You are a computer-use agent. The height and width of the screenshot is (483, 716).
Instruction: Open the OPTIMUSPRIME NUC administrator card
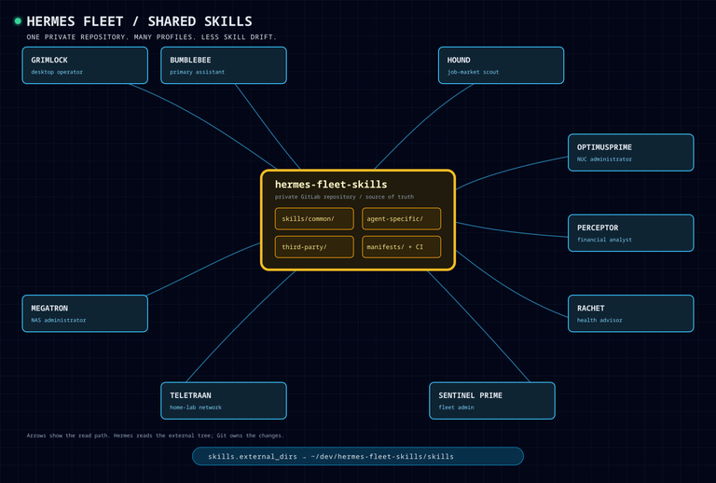pos(630,153)
